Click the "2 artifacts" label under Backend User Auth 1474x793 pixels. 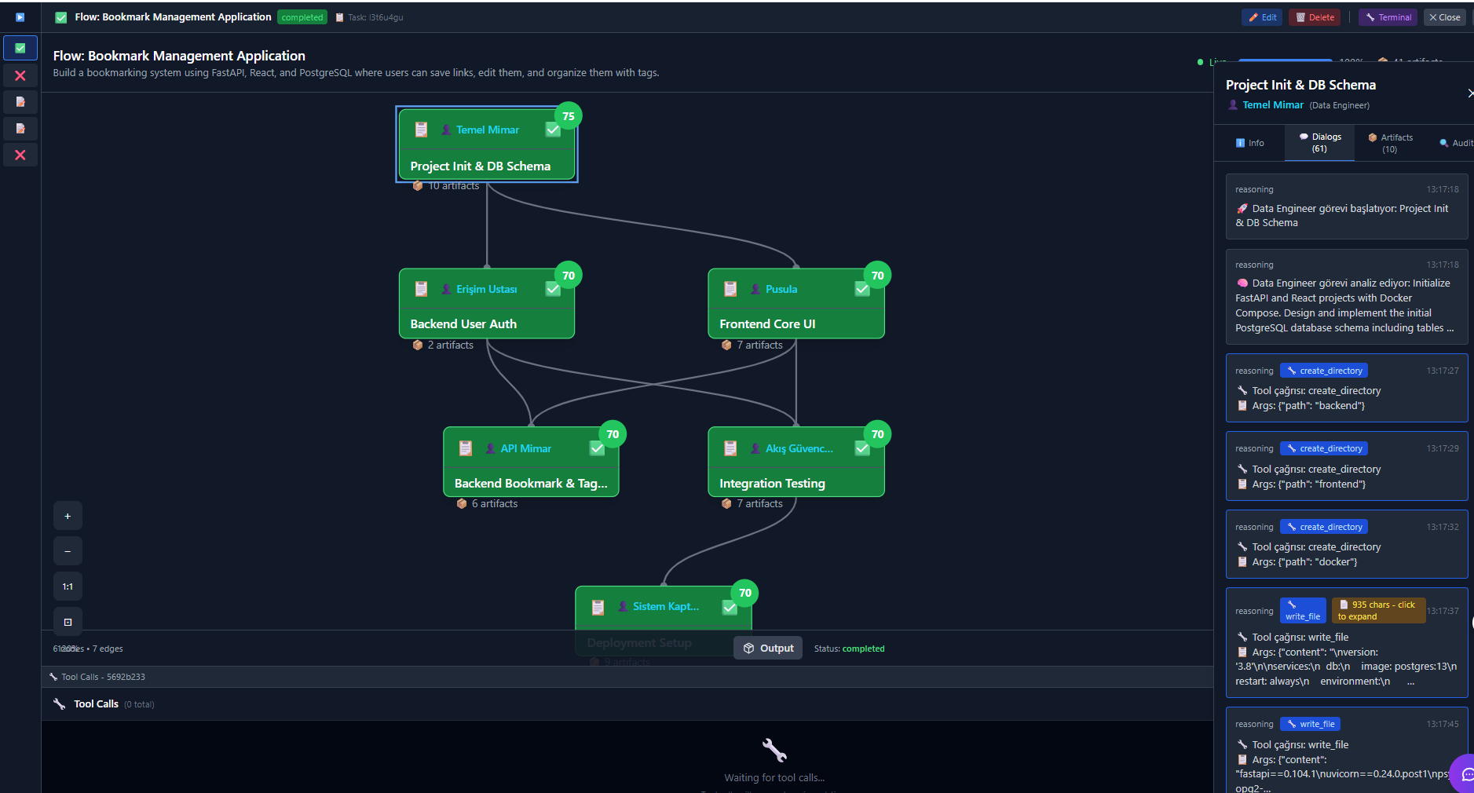pyautogui.click(x=451, y=345)
